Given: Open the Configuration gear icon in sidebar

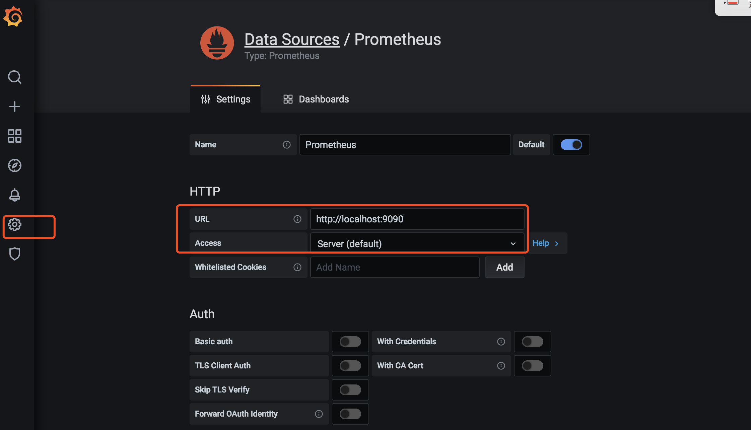Looking at the screenshot, I should click(x=15, y=224).
